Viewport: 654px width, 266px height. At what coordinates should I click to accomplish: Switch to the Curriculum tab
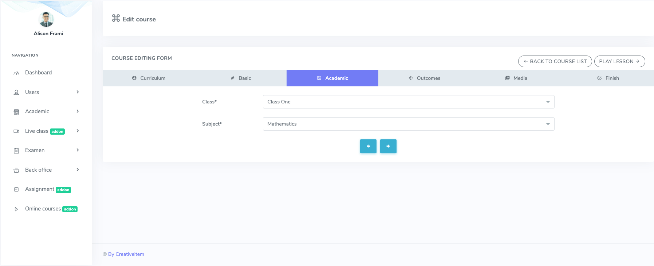click(149, 78)
